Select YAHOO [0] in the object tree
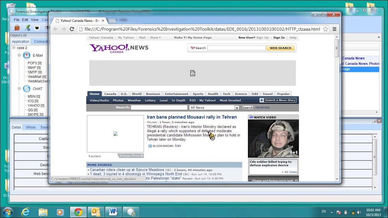The width and height of the screenshot is (388, 218). click(x=36, y=105)
